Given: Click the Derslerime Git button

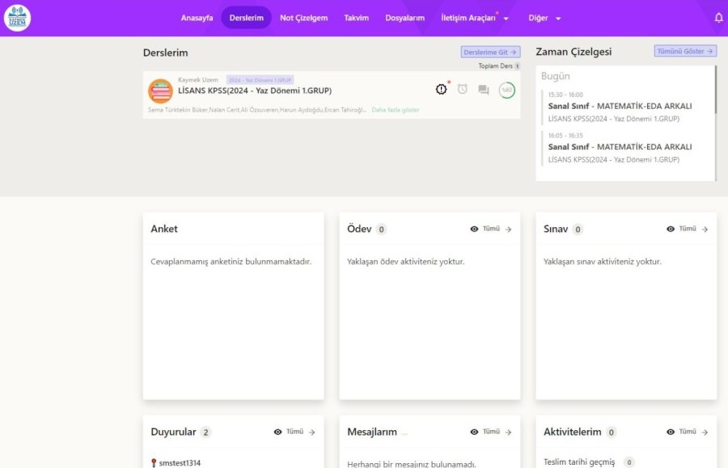Looking at the screenshot, I should [x=490, y=52].
